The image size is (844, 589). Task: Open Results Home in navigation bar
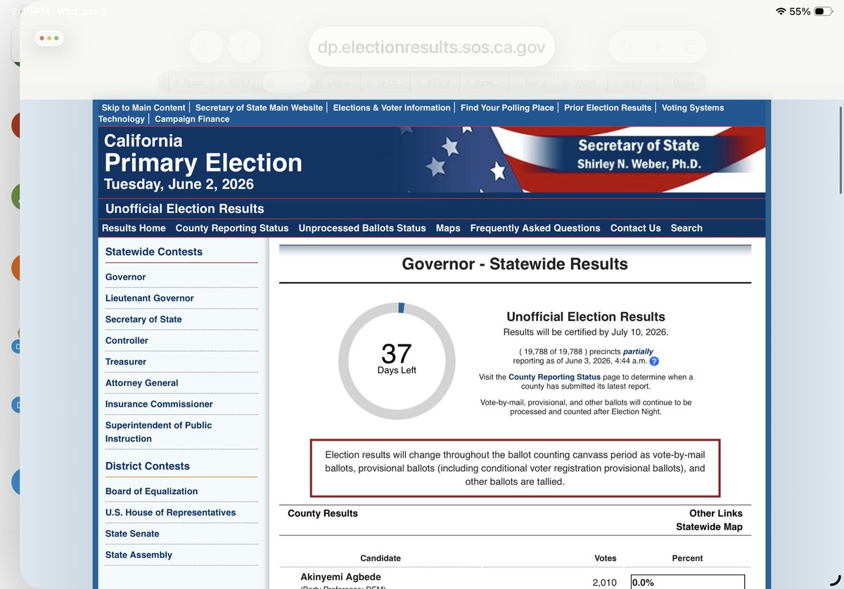134,228
